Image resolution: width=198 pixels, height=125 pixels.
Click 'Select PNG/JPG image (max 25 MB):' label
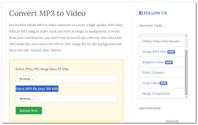42,69
